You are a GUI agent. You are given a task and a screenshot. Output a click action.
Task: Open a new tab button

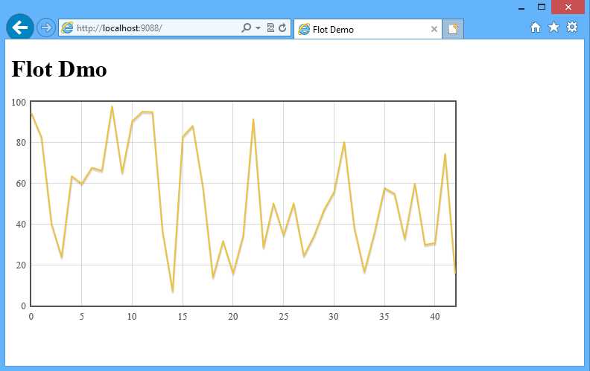[x=453, y=29]
